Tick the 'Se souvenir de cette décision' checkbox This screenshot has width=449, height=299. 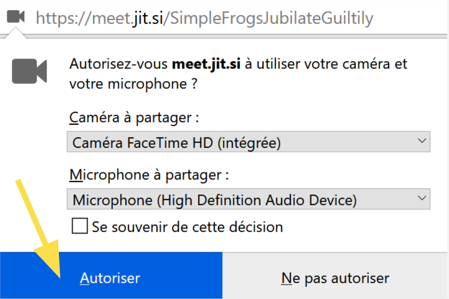[80, 226]
